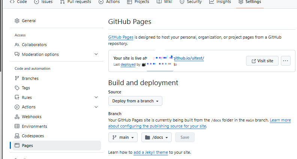
Task: Switch to the Issues tab
Action: pyautogui.click(x=43, y=2)
